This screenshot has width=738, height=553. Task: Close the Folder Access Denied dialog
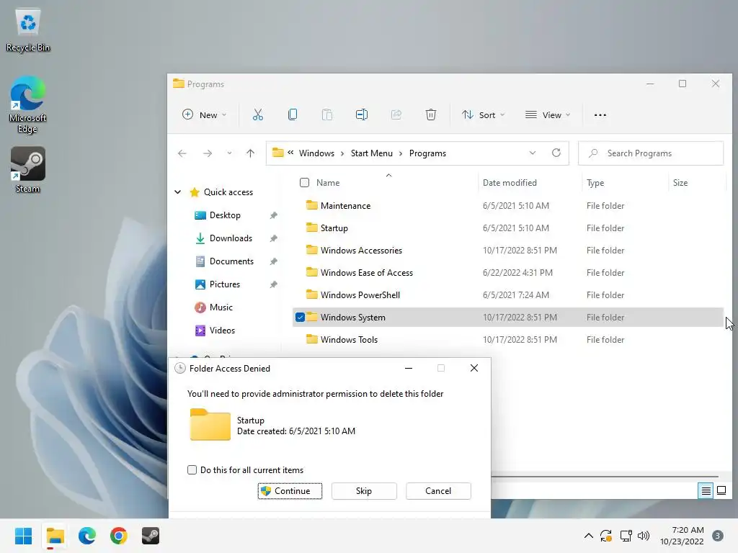coord(474,368)
